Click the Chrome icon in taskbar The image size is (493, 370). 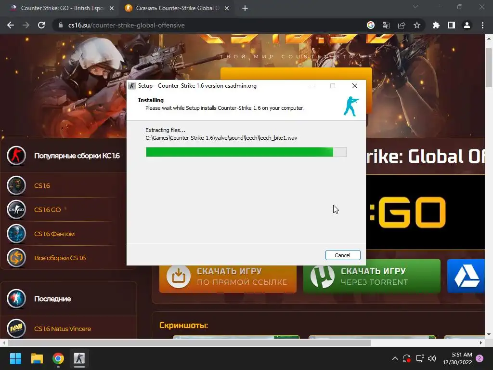[58, 358]
